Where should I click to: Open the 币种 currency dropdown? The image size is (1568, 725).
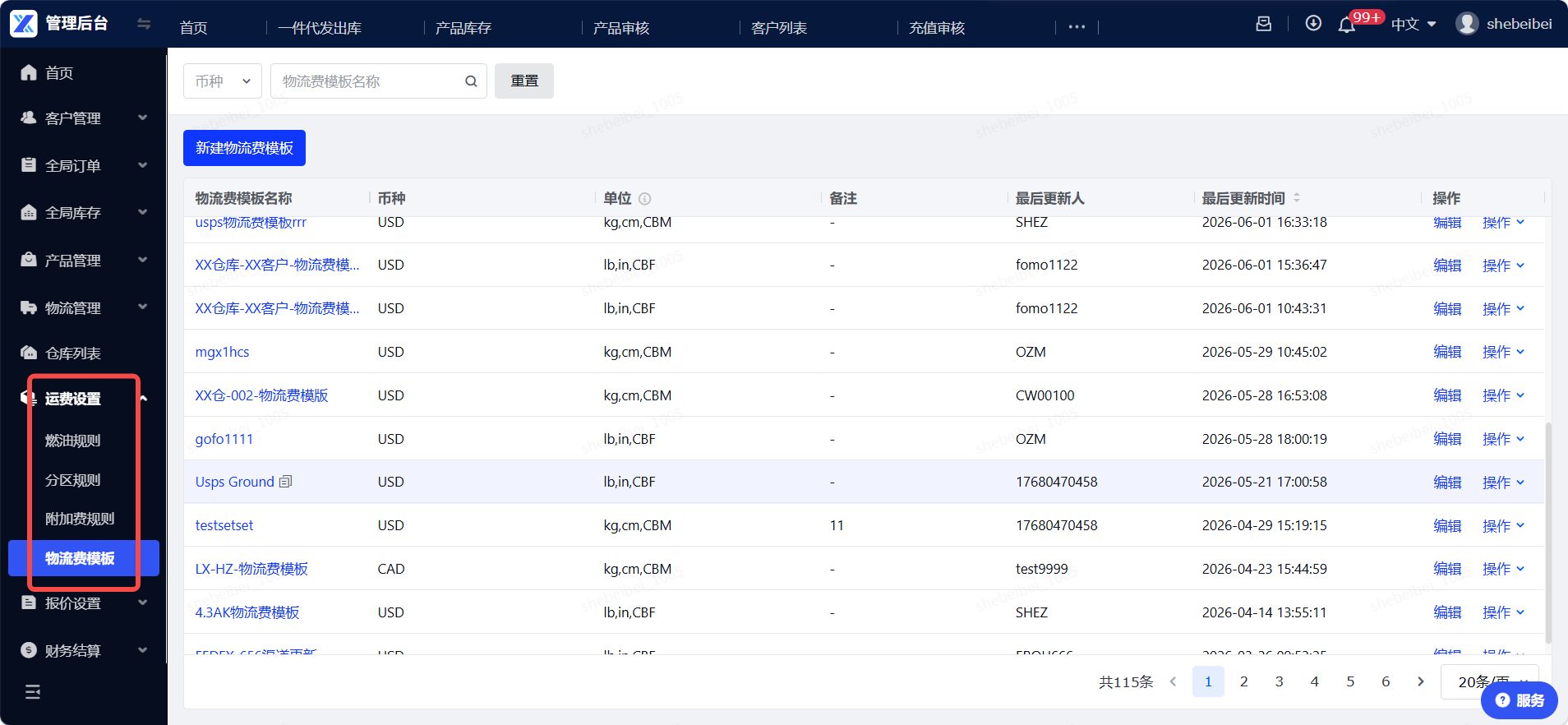pyautogui.click(x=223, y=81)
